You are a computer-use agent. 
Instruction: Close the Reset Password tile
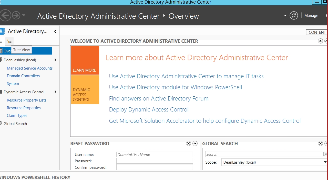tap(189, 143)
